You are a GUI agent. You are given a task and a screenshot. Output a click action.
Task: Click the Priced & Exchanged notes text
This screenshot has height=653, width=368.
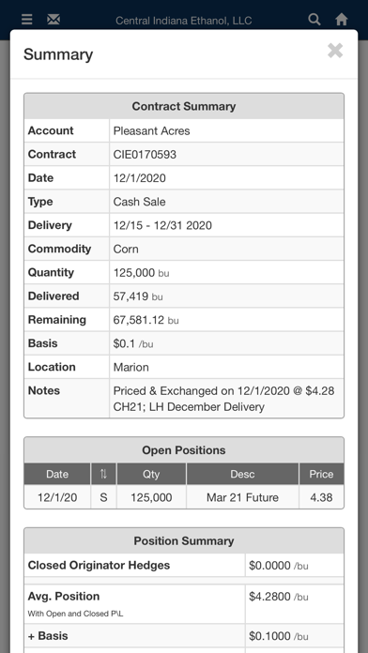click(x=223, y=399)
